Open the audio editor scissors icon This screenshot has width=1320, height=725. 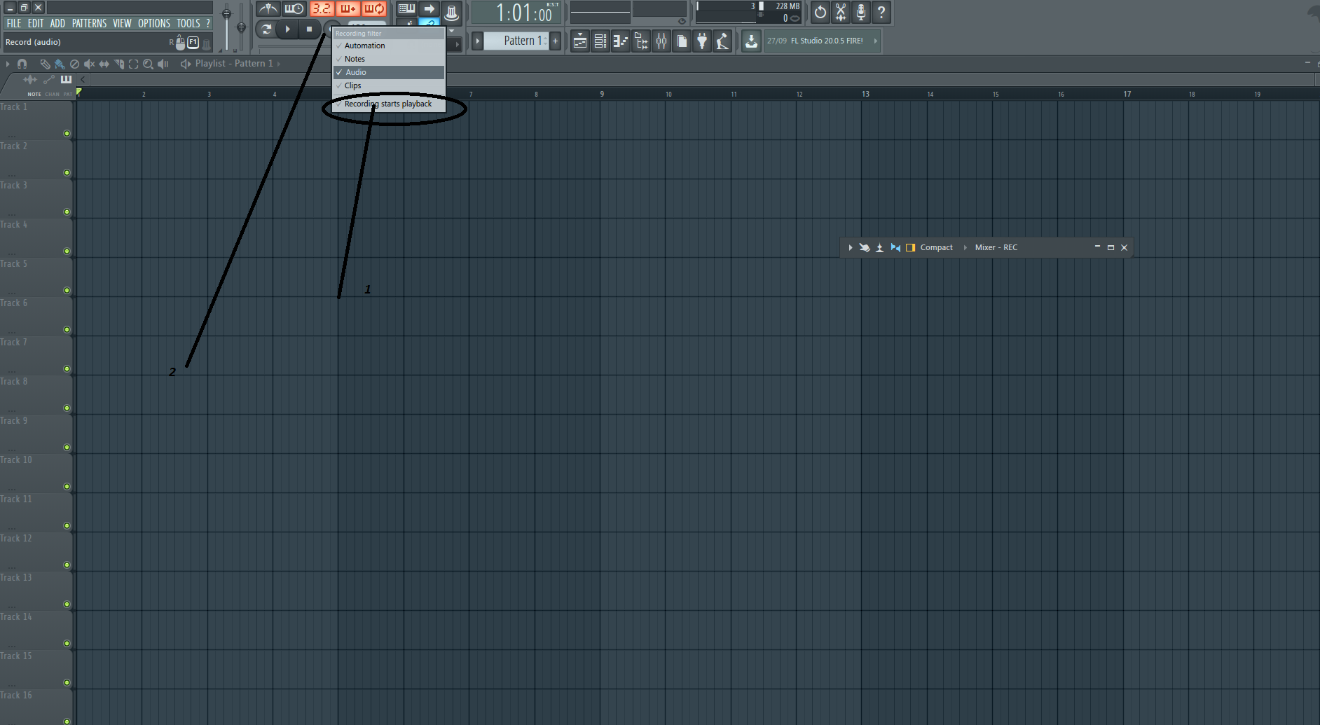click(841, 12)
